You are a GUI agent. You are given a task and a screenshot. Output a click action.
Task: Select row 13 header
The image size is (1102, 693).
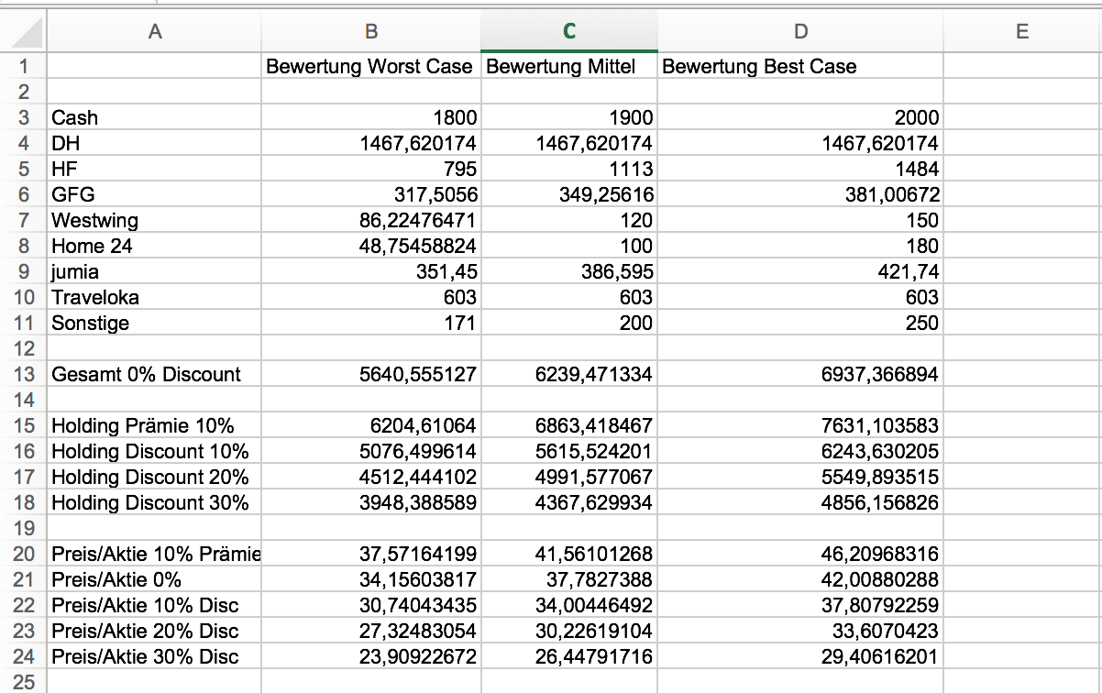[23, 374]
